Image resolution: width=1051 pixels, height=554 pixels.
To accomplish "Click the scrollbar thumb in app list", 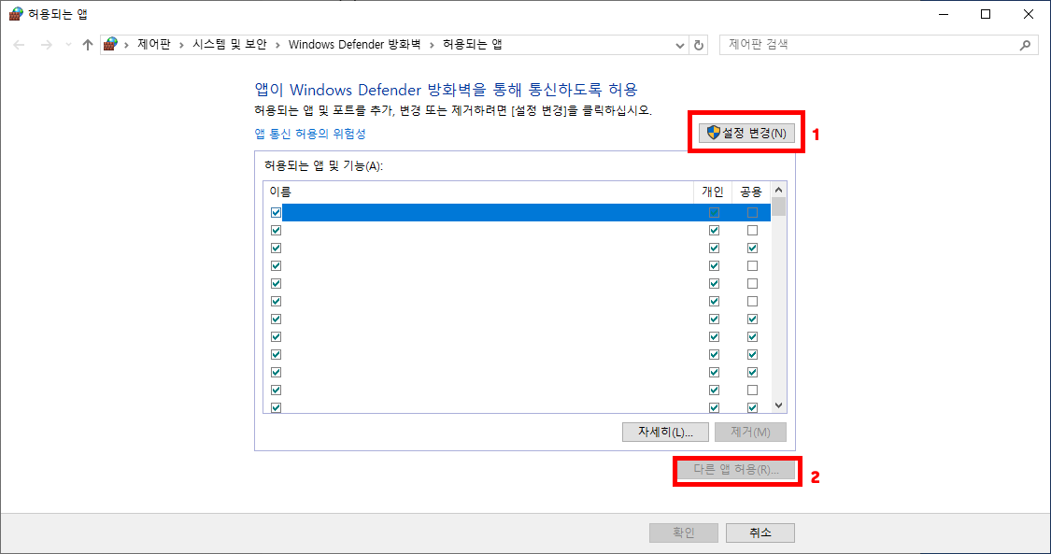I will click(778, 206).
